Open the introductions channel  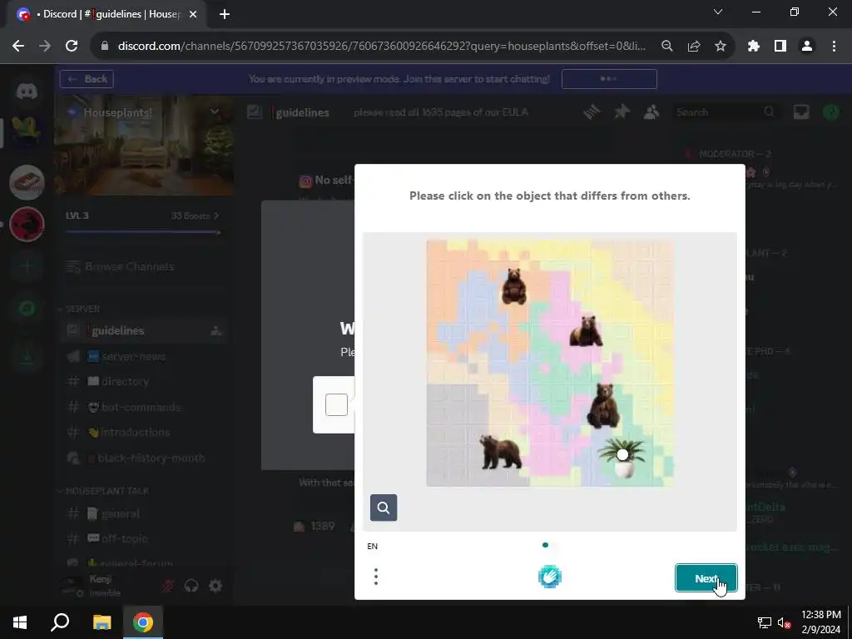point(143,433)
